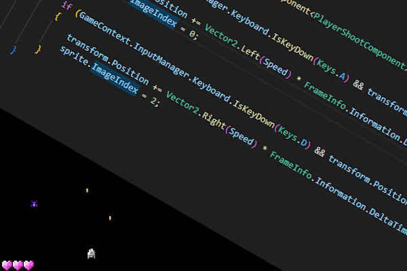Click the rightmost pink heart life icon
The image size is (407, 271).
pos(28,266)
